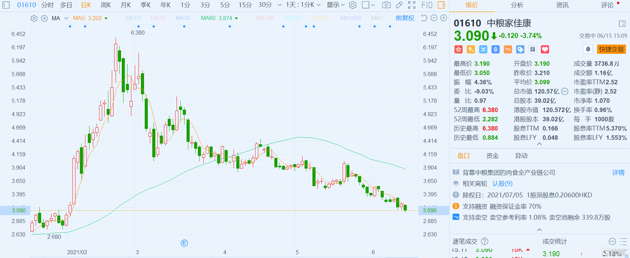The width and height of the screenshot is (630, 258).
Task: Toggle MA10 line visibility
Action: point(133,18)
